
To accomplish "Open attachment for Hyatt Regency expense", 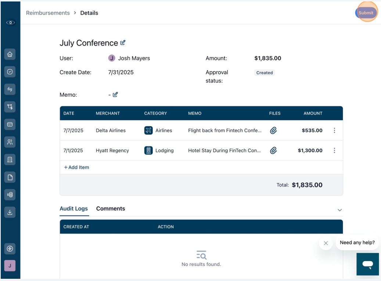I will tap(273, 150).
